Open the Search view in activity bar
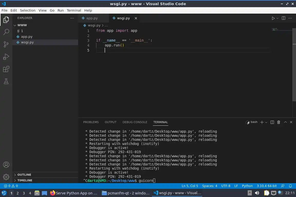 (x=6, y=32)
